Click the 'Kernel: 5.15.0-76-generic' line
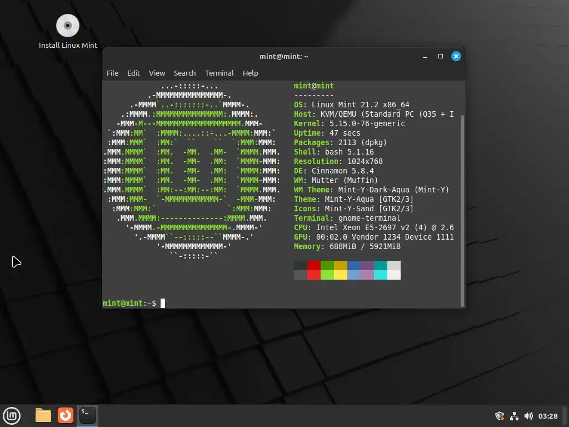The width and height of the screenshot is (569, 427). click(x=350, y=123)
